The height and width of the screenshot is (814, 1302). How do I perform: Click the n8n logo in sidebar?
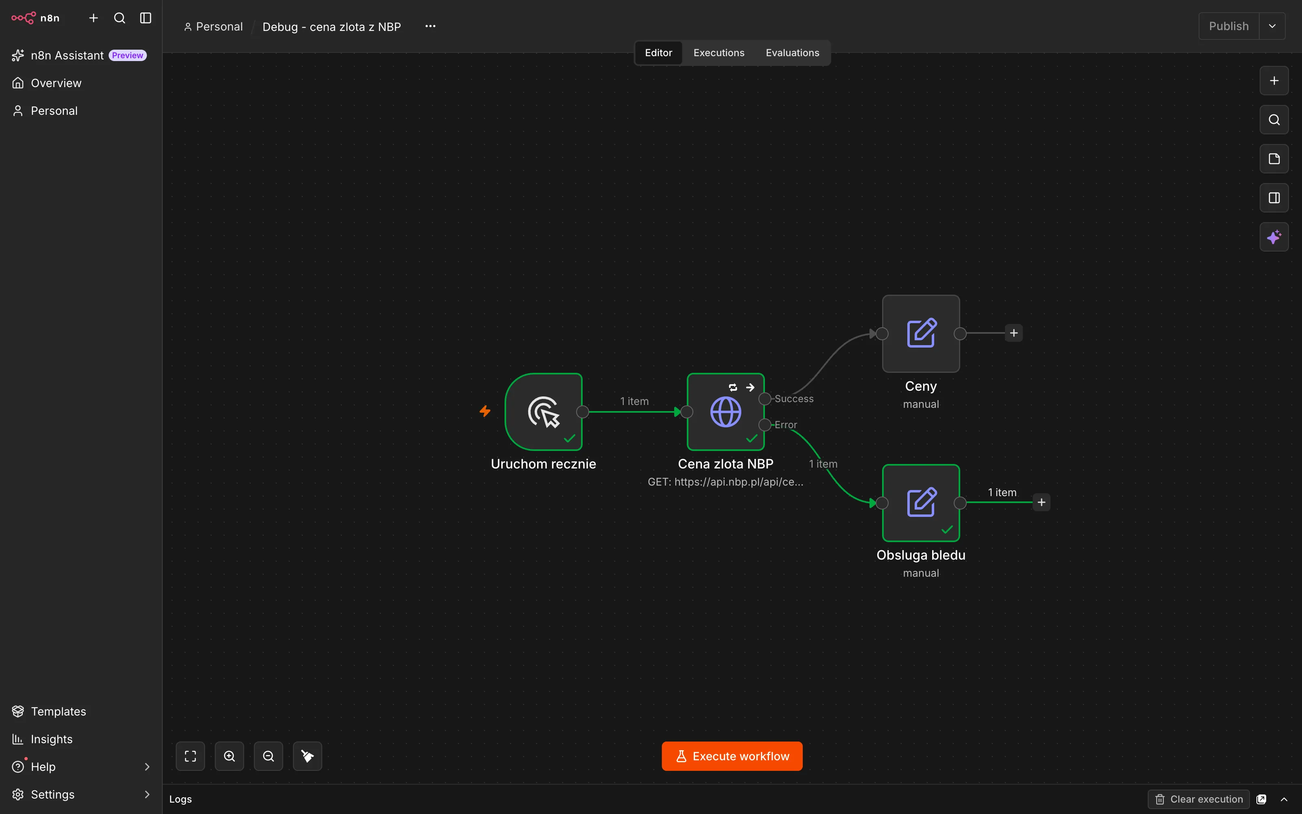coord(35,18)
